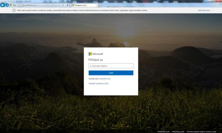The height and width of the screenshot is (133, 222).
Task: Select the Přihlášení k účtu tab
Action: pyautogui.click(x=85, y=5)
